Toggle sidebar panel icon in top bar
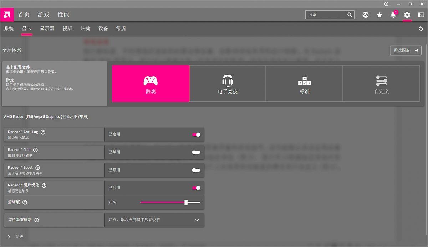 421,15
